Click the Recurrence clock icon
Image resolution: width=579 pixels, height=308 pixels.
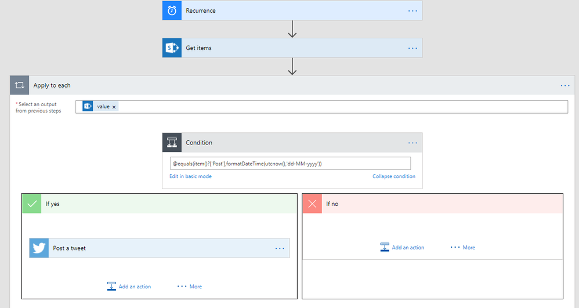click(x=172, y=10)
